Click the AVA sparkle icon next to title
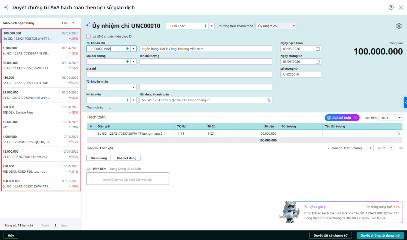This screenshot has width=407, height=240. tap(6, 7)
